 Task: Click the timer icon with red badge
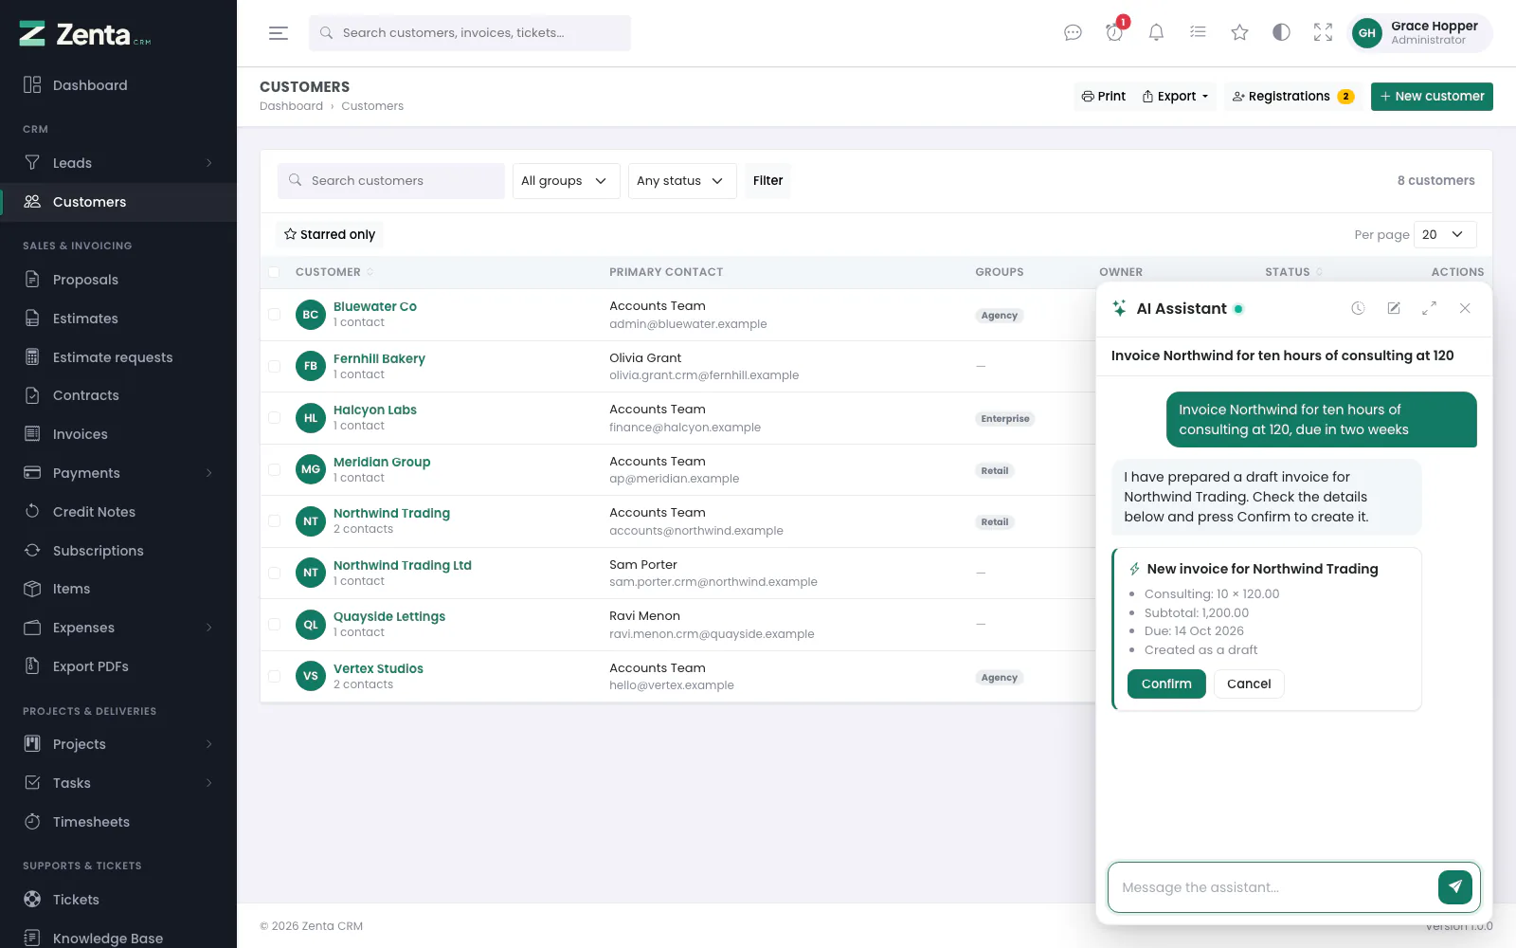(1114, 33)
